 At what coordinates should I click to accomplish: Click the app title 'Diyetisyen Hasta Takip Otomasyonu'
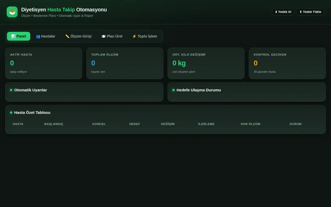pos(64,10)
